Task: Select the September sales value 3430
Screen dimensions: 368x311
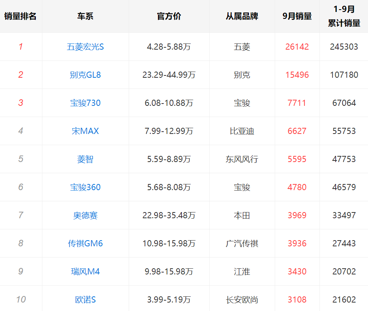Action: (297, 272)
